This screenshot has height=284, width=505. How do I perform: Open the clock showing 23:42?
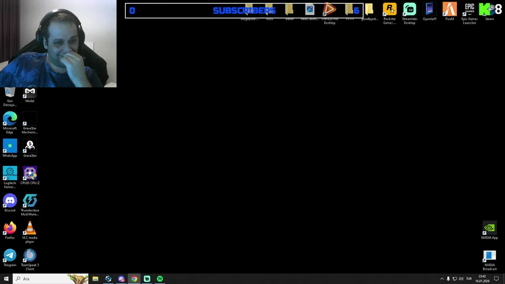point(482,279)
